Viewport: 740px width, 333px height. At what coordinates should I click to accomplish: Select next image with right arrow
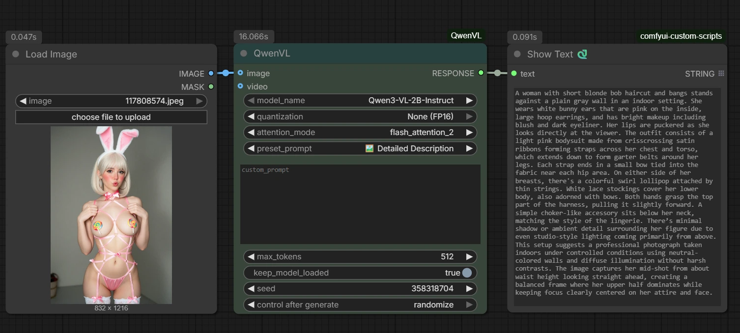(x=199, y=101)
